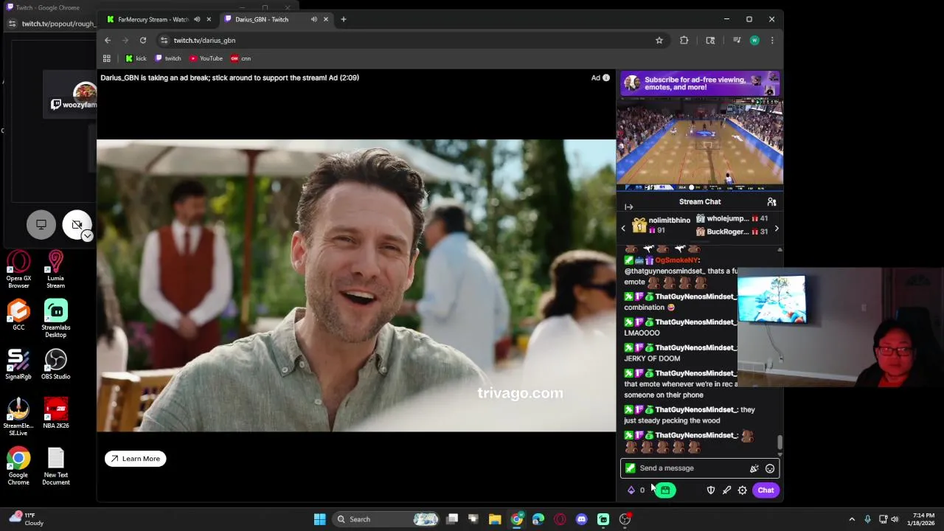View site information icon in address bar
Image resolution: width=944 pixels, height=531 pixels.
point(164,41)
